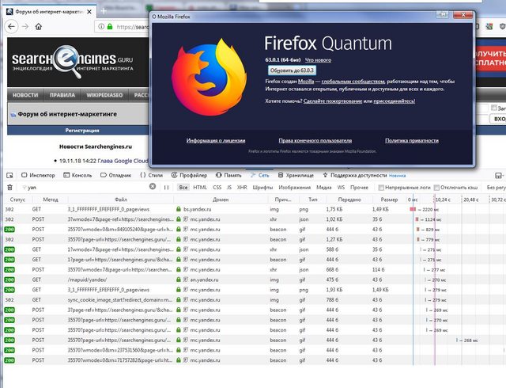
Task: Click the browser Back arrow button
Action: (10, 26)
